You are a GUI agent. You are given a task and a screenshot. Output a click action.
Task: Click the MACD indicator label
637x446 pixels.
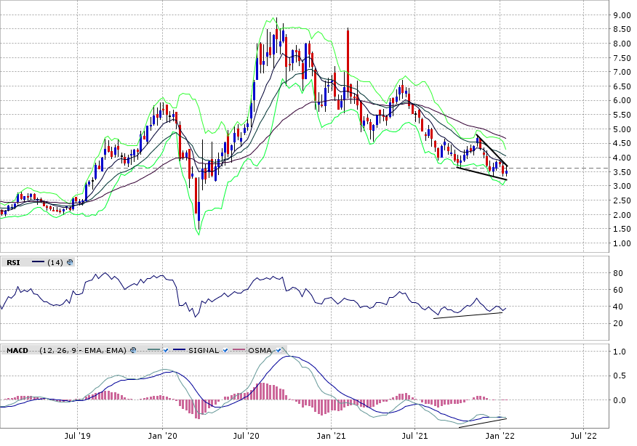[17, 350]
